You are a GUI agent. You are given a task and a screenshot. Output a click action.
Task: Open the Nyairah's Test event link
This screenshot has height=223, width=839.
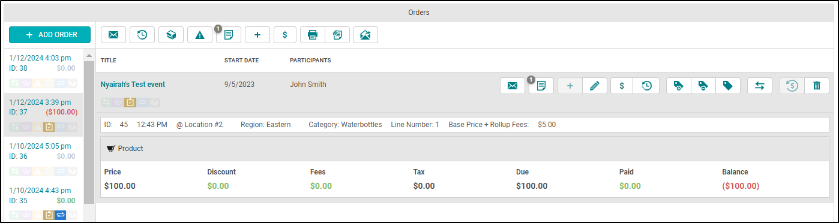(x=133, y=85)
